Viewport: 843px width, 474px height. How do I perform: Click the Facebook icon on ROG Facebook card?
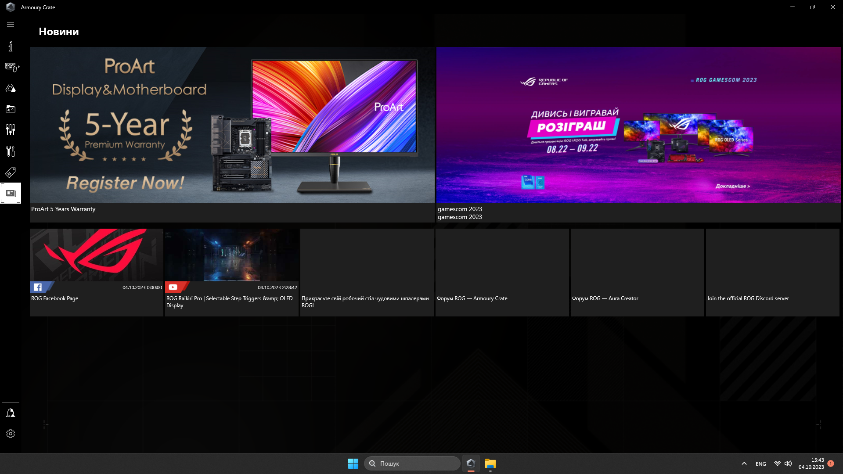click(38, 287)
